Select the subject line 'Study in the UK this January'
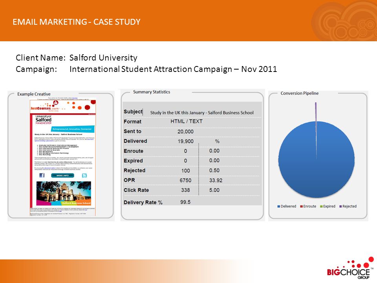This screenshot has width=377, height=283. 177,113
